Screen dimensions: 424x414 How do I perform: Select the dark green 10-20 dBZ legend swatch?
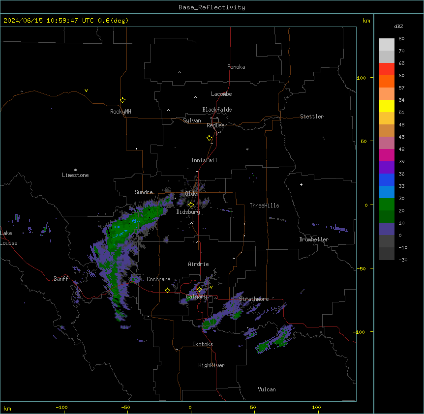[387, 216]
